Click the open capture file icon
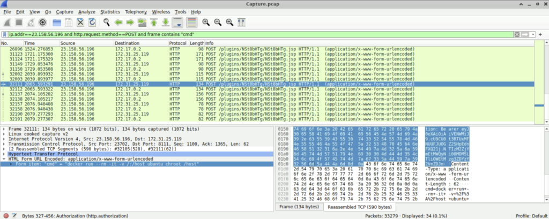 pyautogui.click(x=56, y=22)
